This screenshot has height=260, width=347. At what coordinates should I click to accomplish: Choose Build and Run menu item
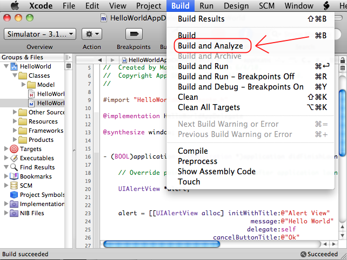(250, 66)
